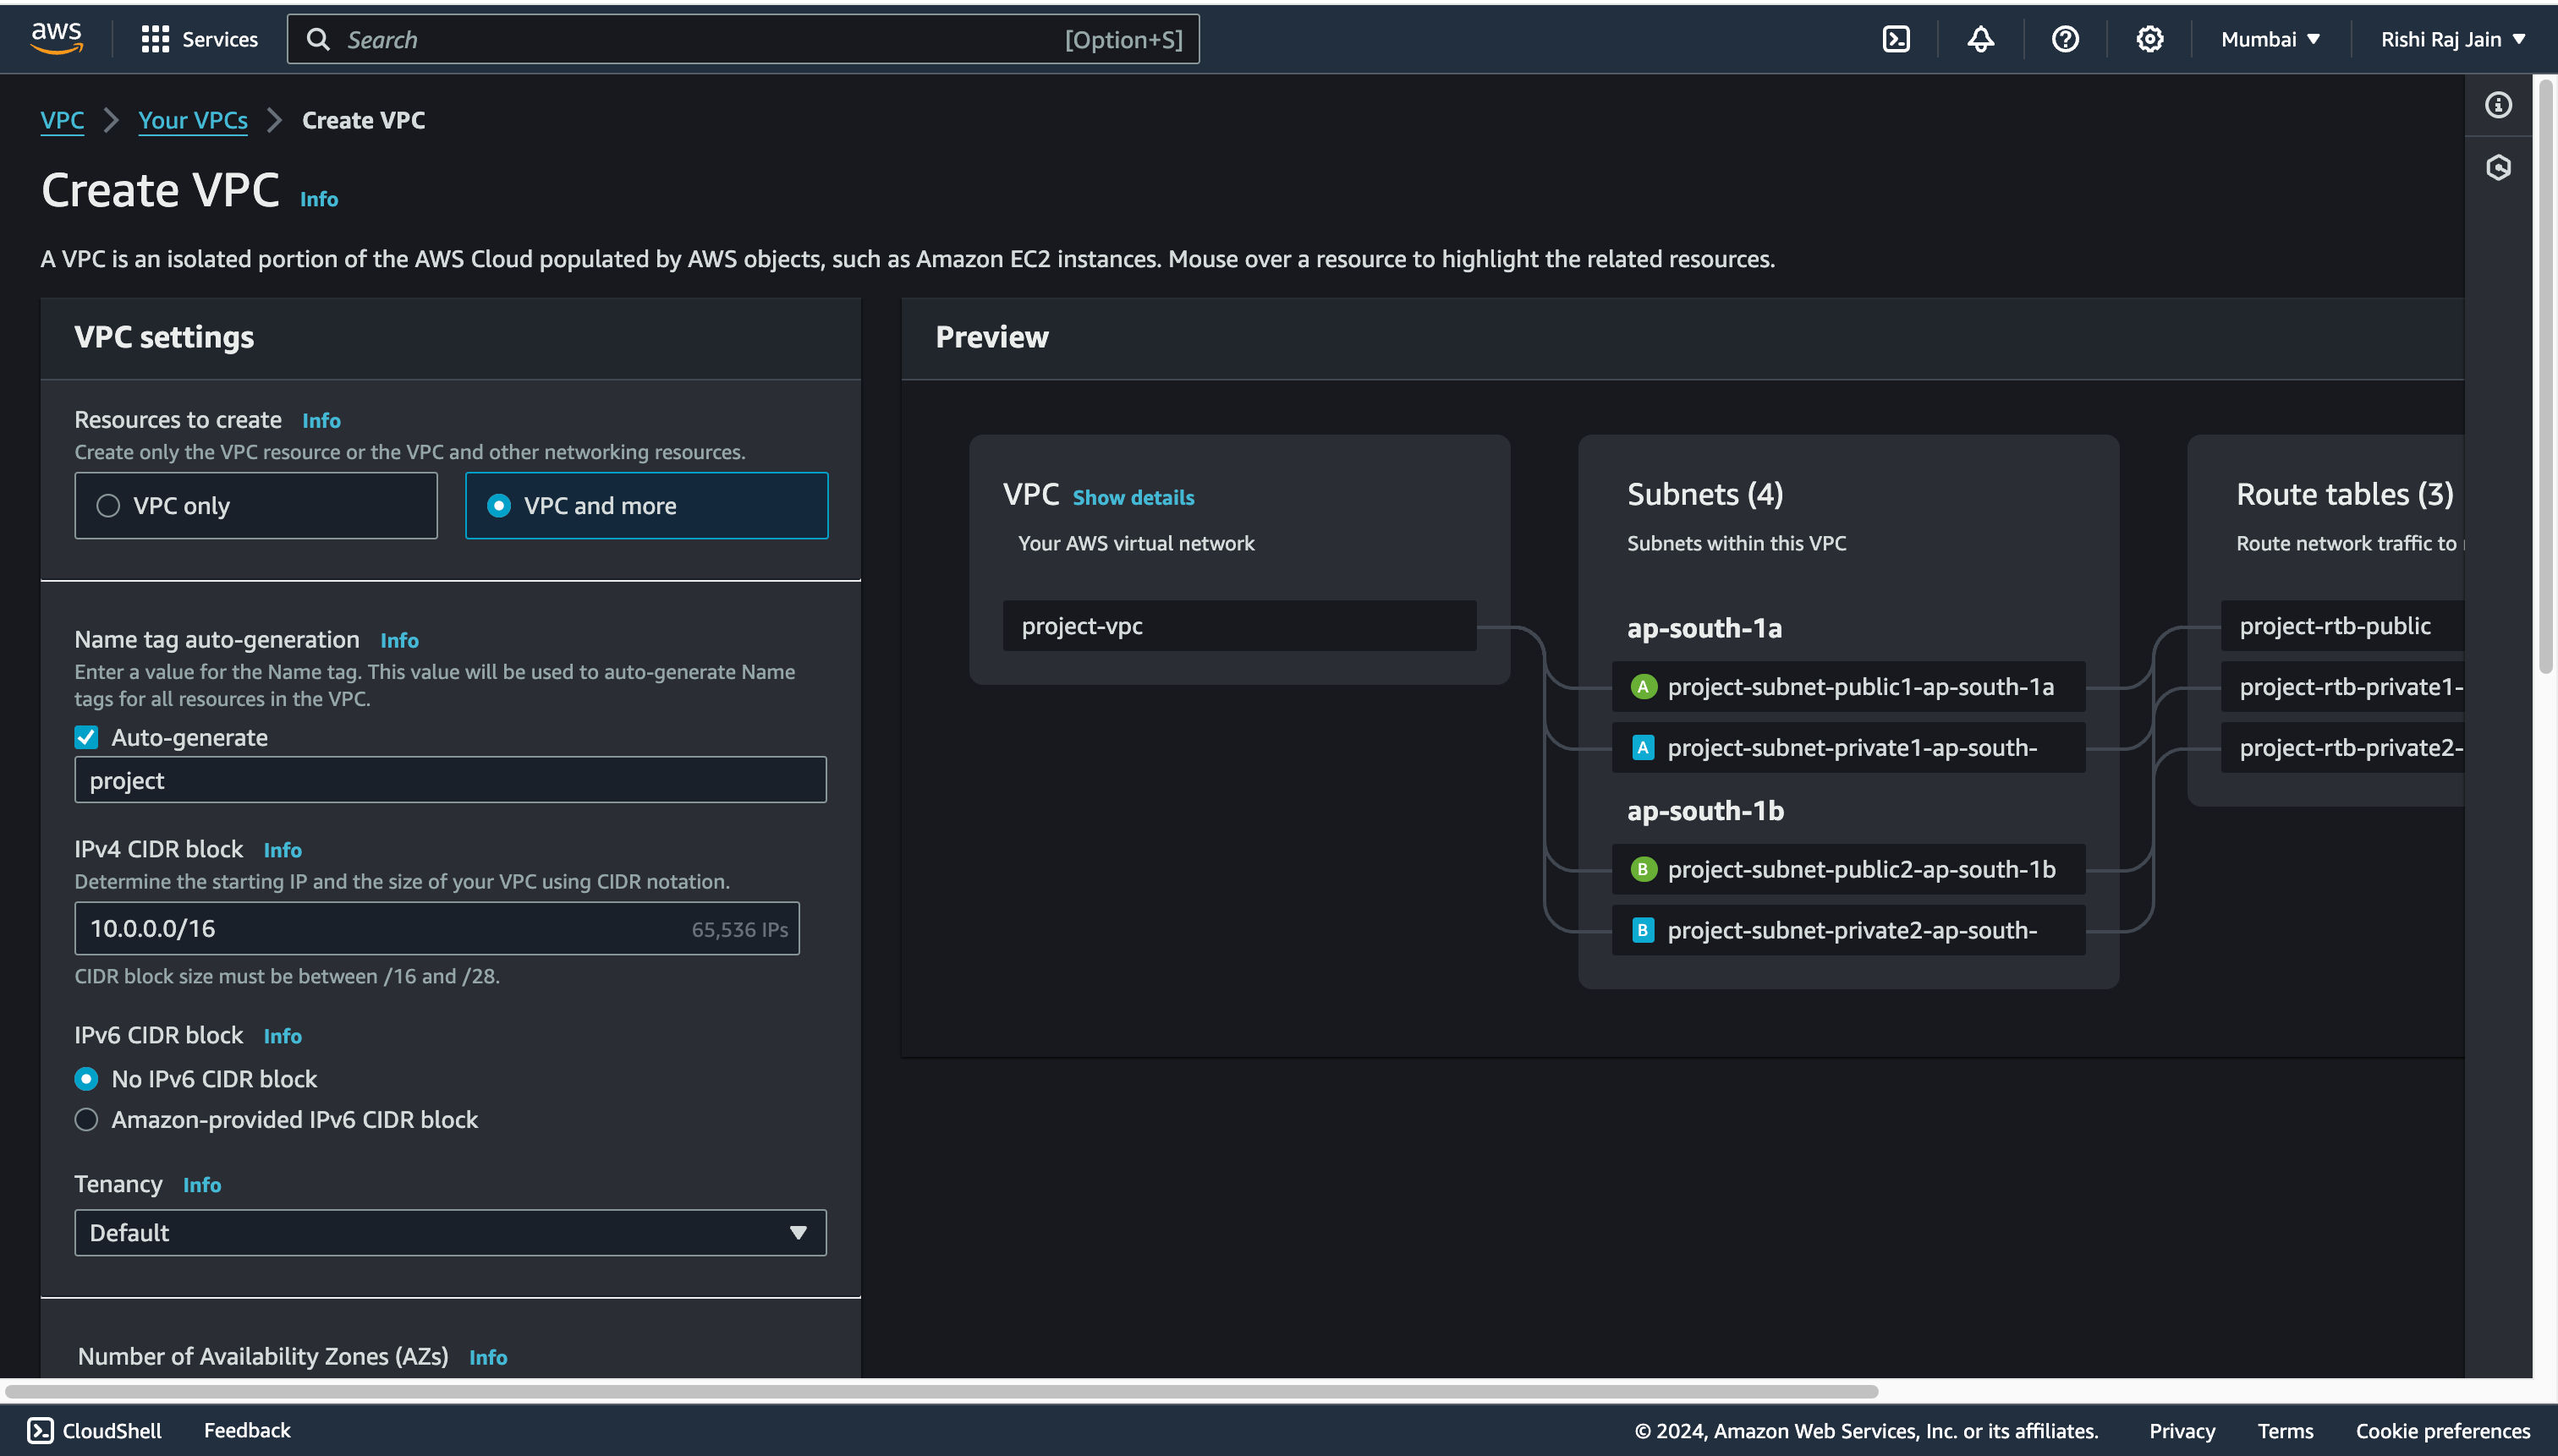Click blue B badge of private2 subnet
The height and width of the screenshot is (1456, 2558).
pos(1643,931)
